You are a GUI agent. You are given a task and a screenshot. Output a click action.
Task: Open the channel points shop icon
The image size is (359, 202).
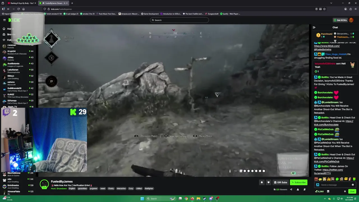point(328,191)
